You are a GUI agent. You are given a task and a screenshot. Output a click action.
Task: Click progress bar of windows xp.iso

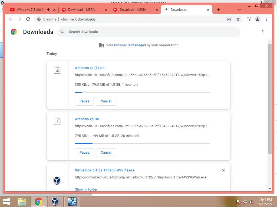[142, 143]
